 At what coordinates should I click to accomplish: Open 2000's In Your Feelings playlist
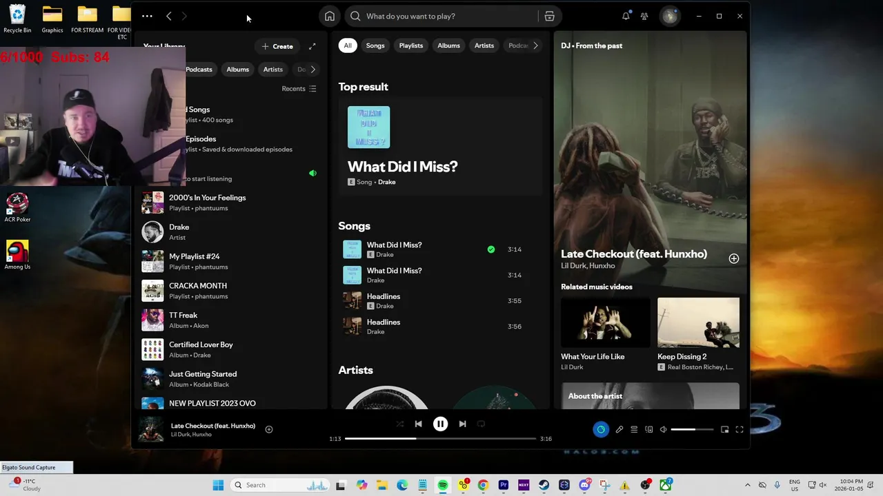pos(229,203)
